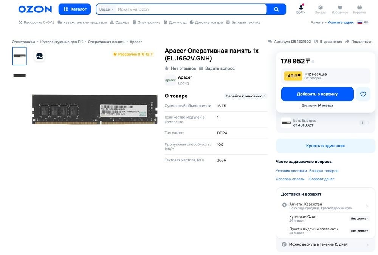Image resolution: width=378 pixels, height=255 pixels.
Task: Expand the Везде search scope dropdown
Action: [x=106, y=9]
